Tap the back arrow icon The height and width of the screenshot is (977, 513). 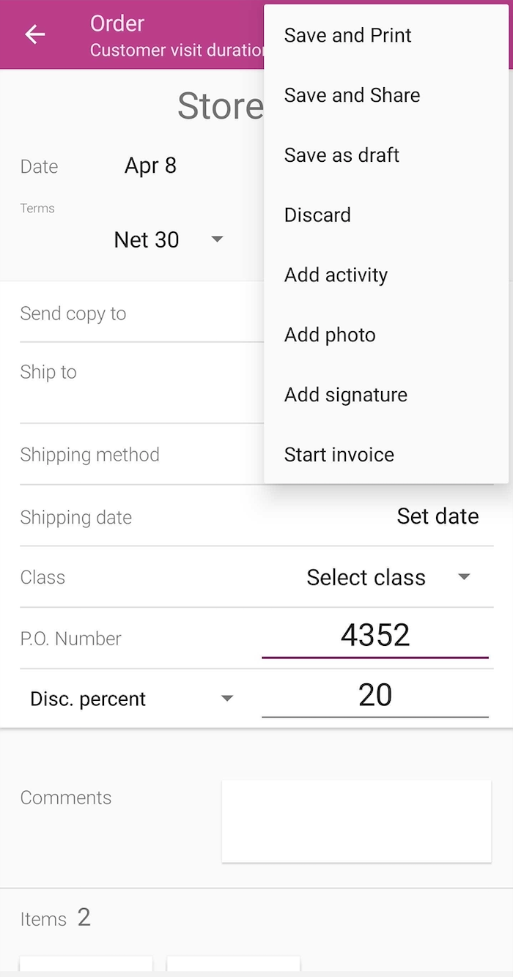[x=35, y=34]
